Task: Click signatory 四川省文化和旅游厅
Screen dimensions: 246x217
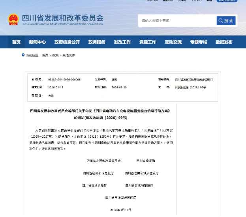Action: pos(139,185)
